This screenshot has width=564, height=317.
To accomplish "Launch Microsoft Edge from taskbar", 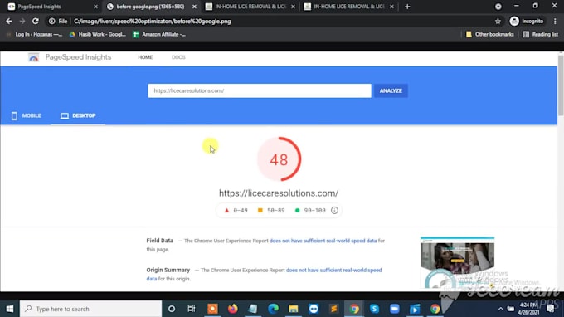I will [273, 309].
